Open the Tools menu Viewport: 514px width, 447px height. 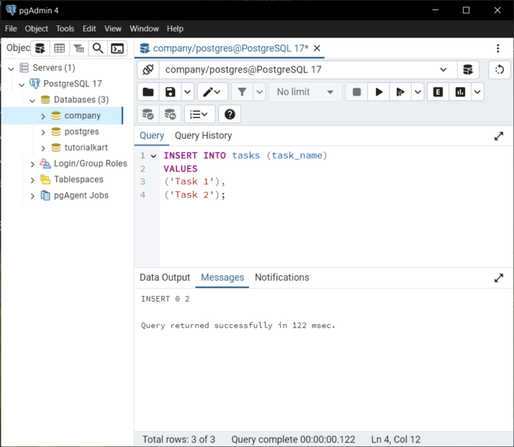pyautogui.click(x=65, y=29)
